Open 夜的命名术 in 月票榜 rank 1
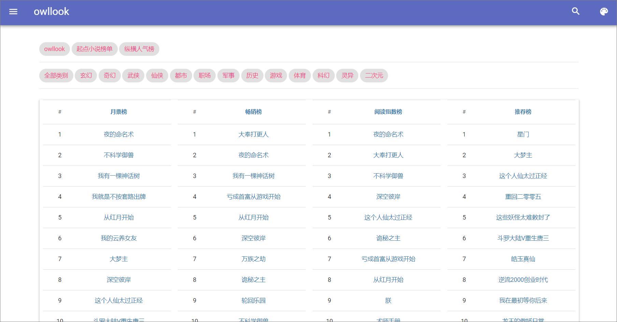The height and width of the screenshot is (322, 617). pos(119,134)
